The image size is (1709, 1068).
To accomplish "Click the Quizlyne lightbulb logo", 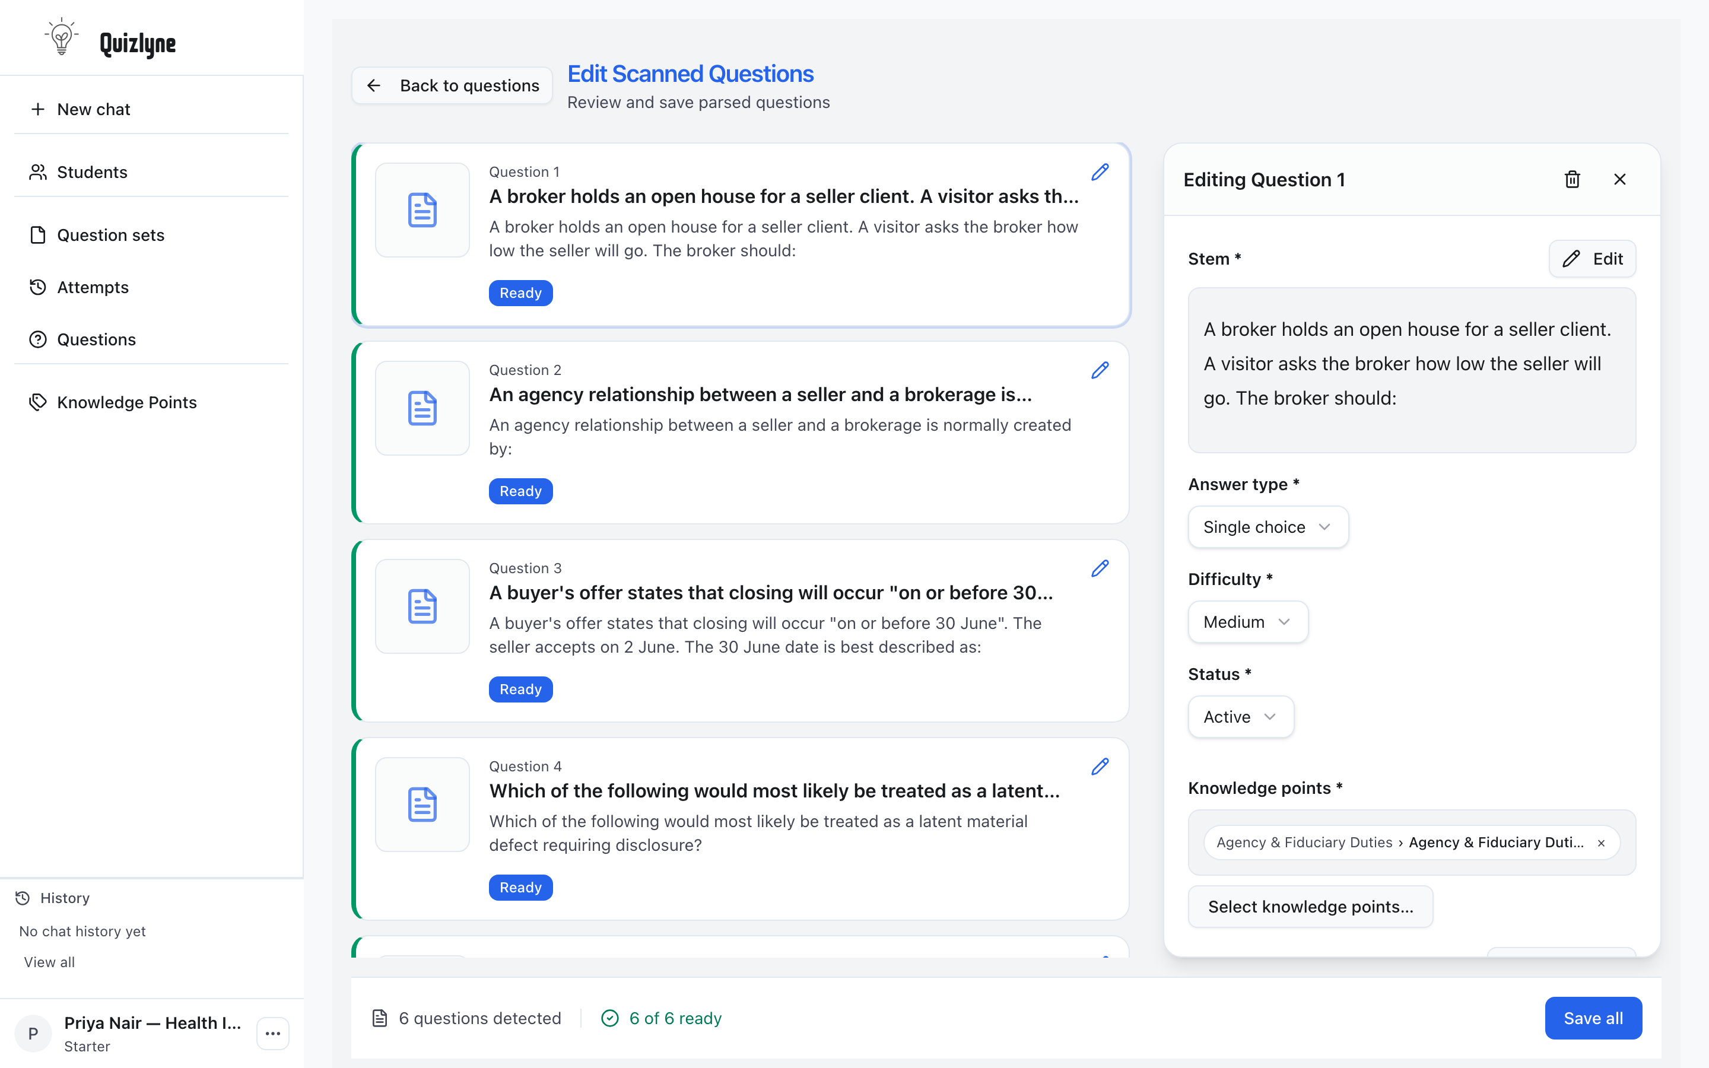I will pos(62,37).
